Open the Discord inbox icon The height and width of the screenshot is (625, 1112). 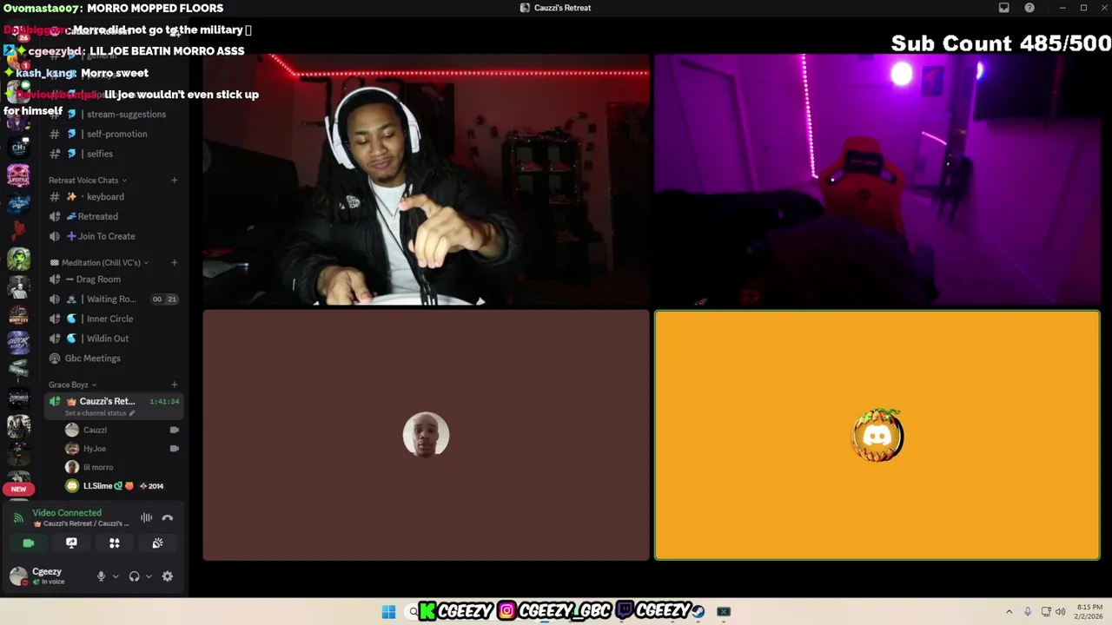[1004, 8]
